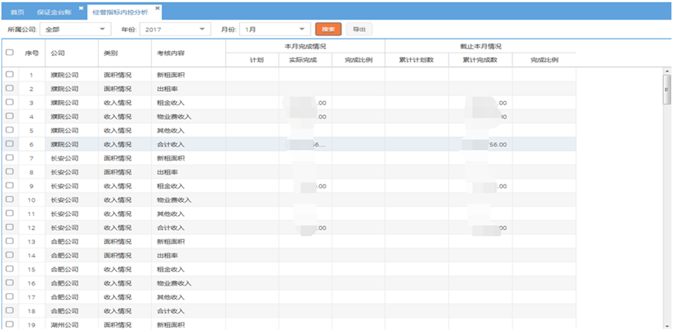Click the 序号 column header
675x332 pixels.
[x=31, y=53]
